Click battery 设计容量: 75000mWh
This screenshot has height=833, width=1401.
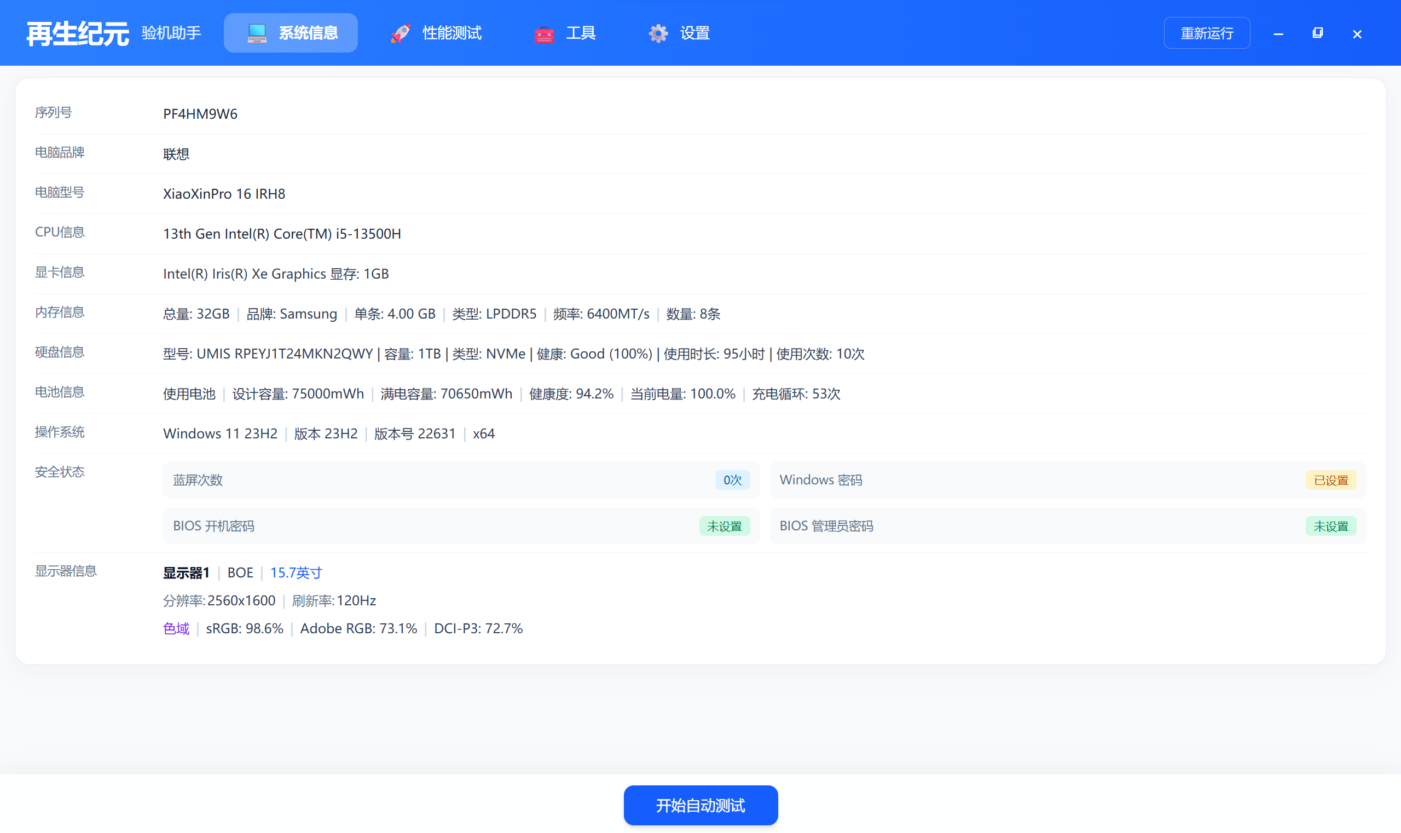[x=298, y=394]
